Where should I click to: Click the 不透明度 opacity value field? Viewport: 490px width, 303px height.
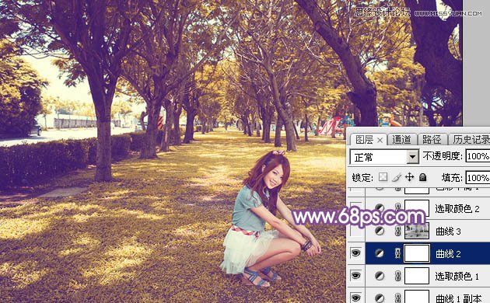point(478,156)
